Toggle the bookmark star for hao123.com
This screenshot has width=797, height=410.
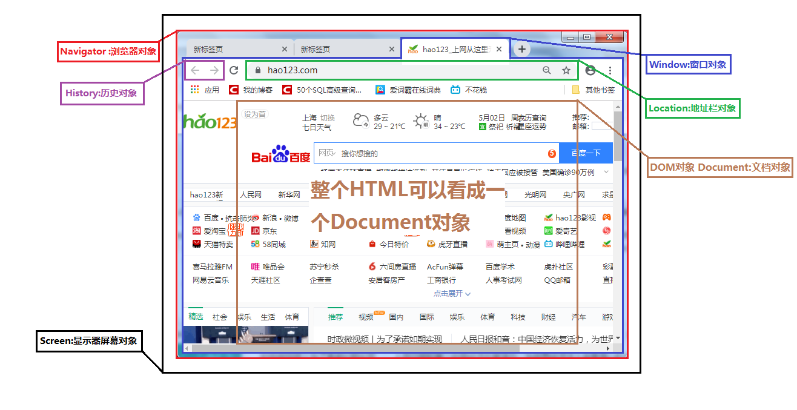(566, 70)
